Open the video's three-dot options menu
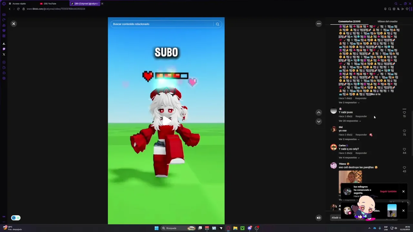The height and width of the screenshot is (232, 413). coord(319,24)
